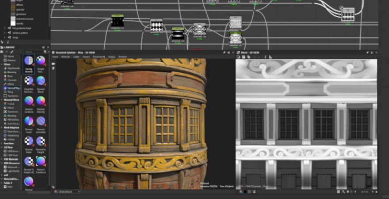Close the Library panel
Screen dimensions: 389x199
point(48,47)
